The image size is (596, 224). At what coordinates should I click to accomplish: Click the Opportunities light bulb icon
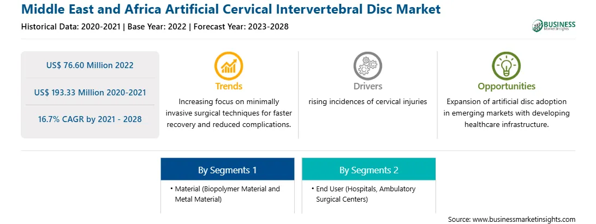pyautogui.click(x=506, y=65)
